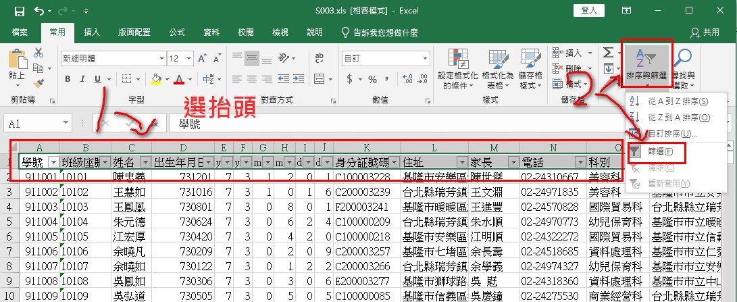The height and width of the screenshot is (302, 737).
Task: Apply the yellow fill color bucket
Action: (156, 79)
